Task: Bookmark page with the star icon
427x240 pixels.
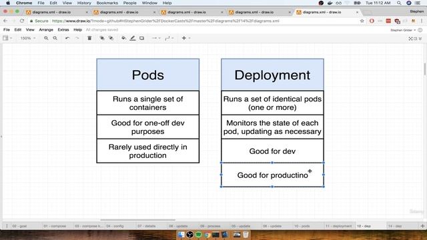Action: pos(362,21)
